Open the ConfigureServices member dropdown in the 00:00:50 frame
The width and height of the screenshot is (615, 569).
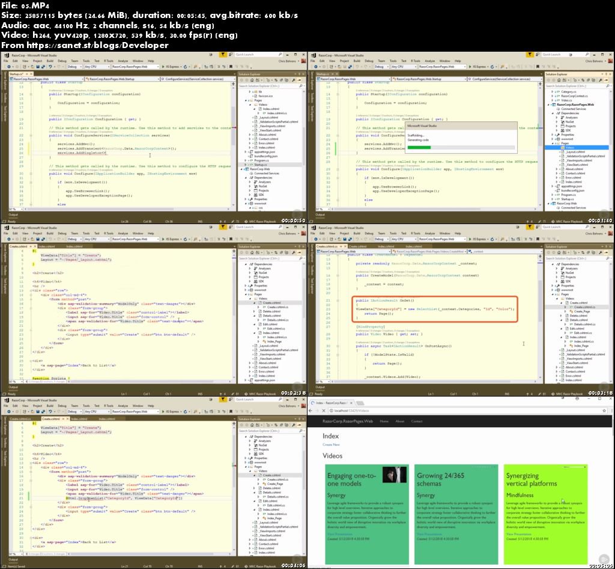tap(198, 79)
